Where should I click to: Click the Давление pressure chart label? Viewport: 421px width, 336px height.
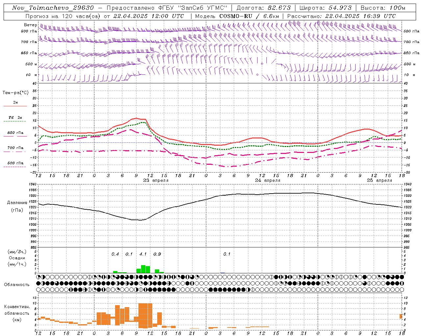(17, 203)
